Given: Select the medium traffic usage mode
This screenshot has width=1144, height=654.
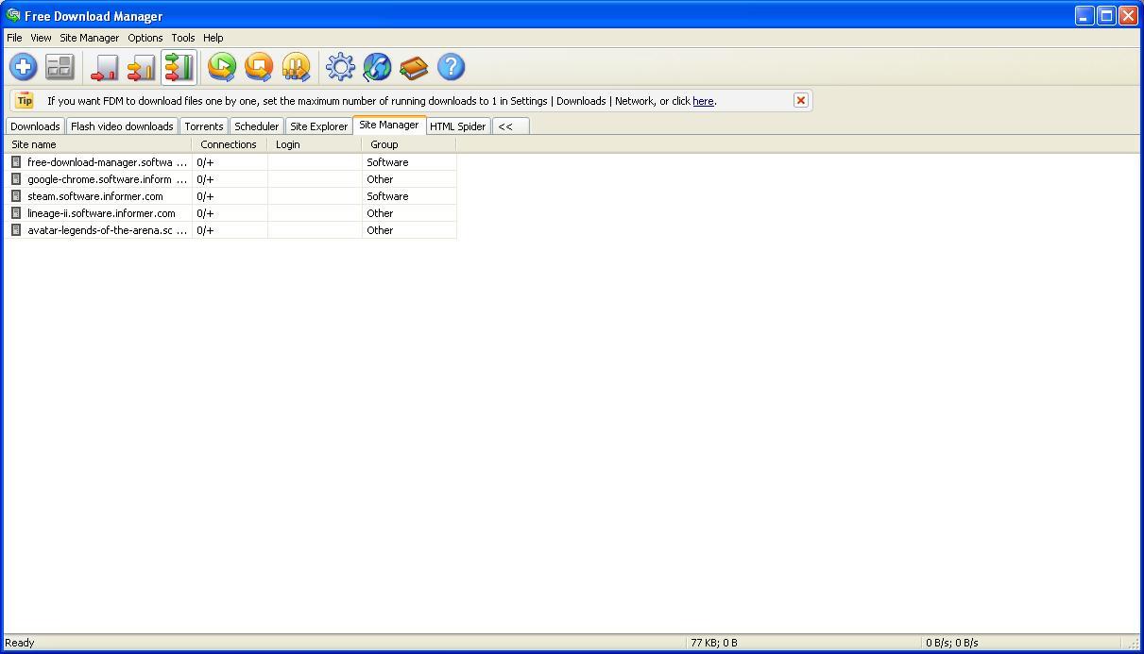Looking at the screenshot, I should [141, 67].
